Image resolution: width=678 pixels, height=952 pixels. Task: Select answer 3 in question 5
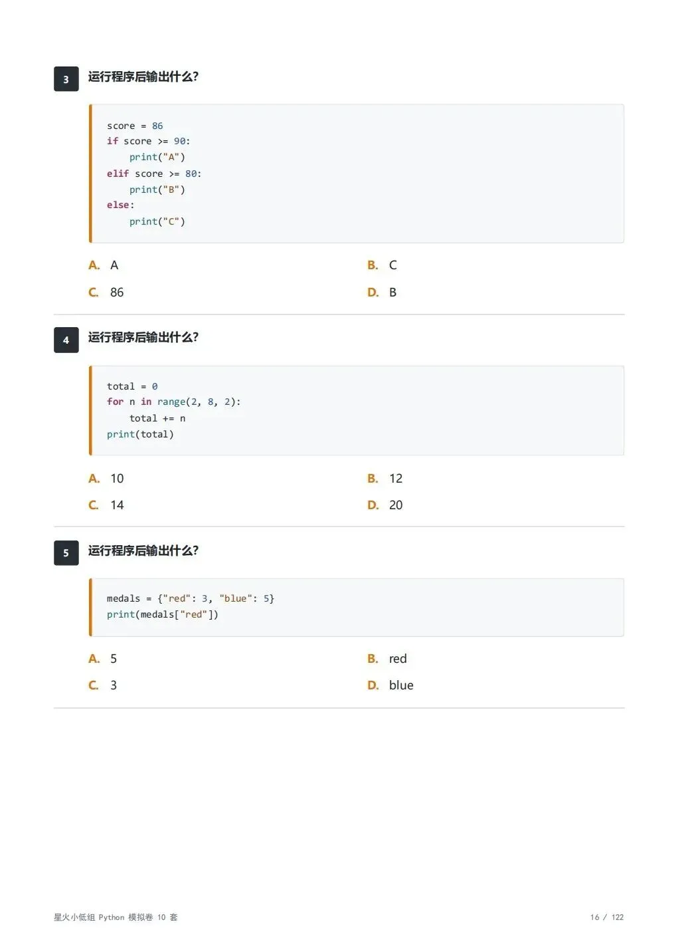(103, 685)
